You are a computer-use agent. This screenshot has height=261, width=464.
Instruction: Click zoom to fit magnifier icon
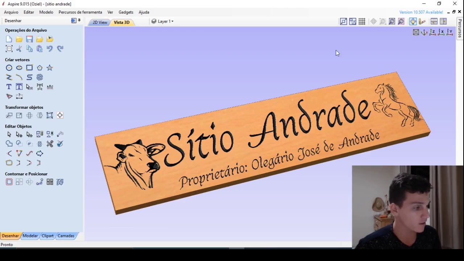coord(392,22)
